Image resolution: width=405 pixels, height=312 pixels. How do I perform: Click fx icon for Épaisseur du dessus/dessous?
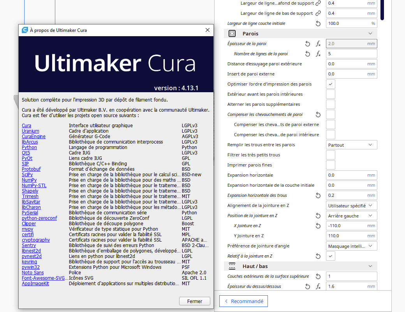tap(318, 286)
